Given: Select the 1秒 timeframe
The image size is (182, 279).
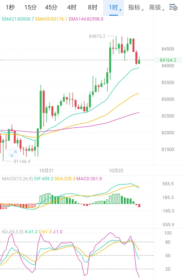Looking at the screenshot, I should [10, 7].
